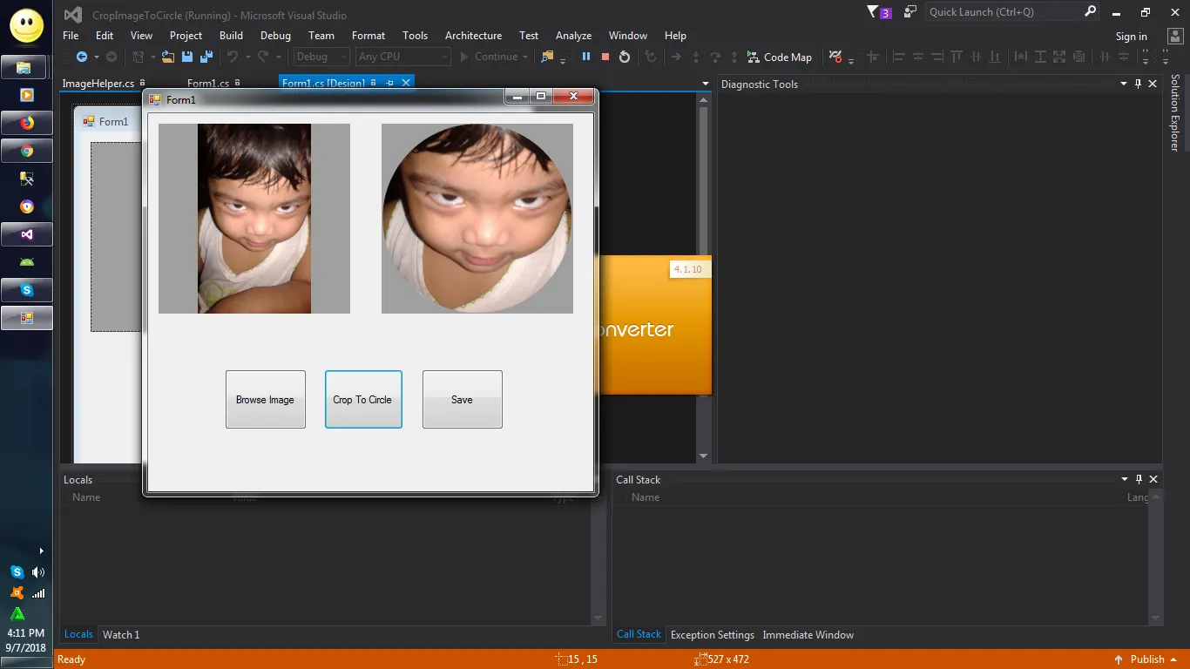Viewport: 1190px width, 669px height.
Task: Click the Open File folder icon
Action: (x=168, y=57)
